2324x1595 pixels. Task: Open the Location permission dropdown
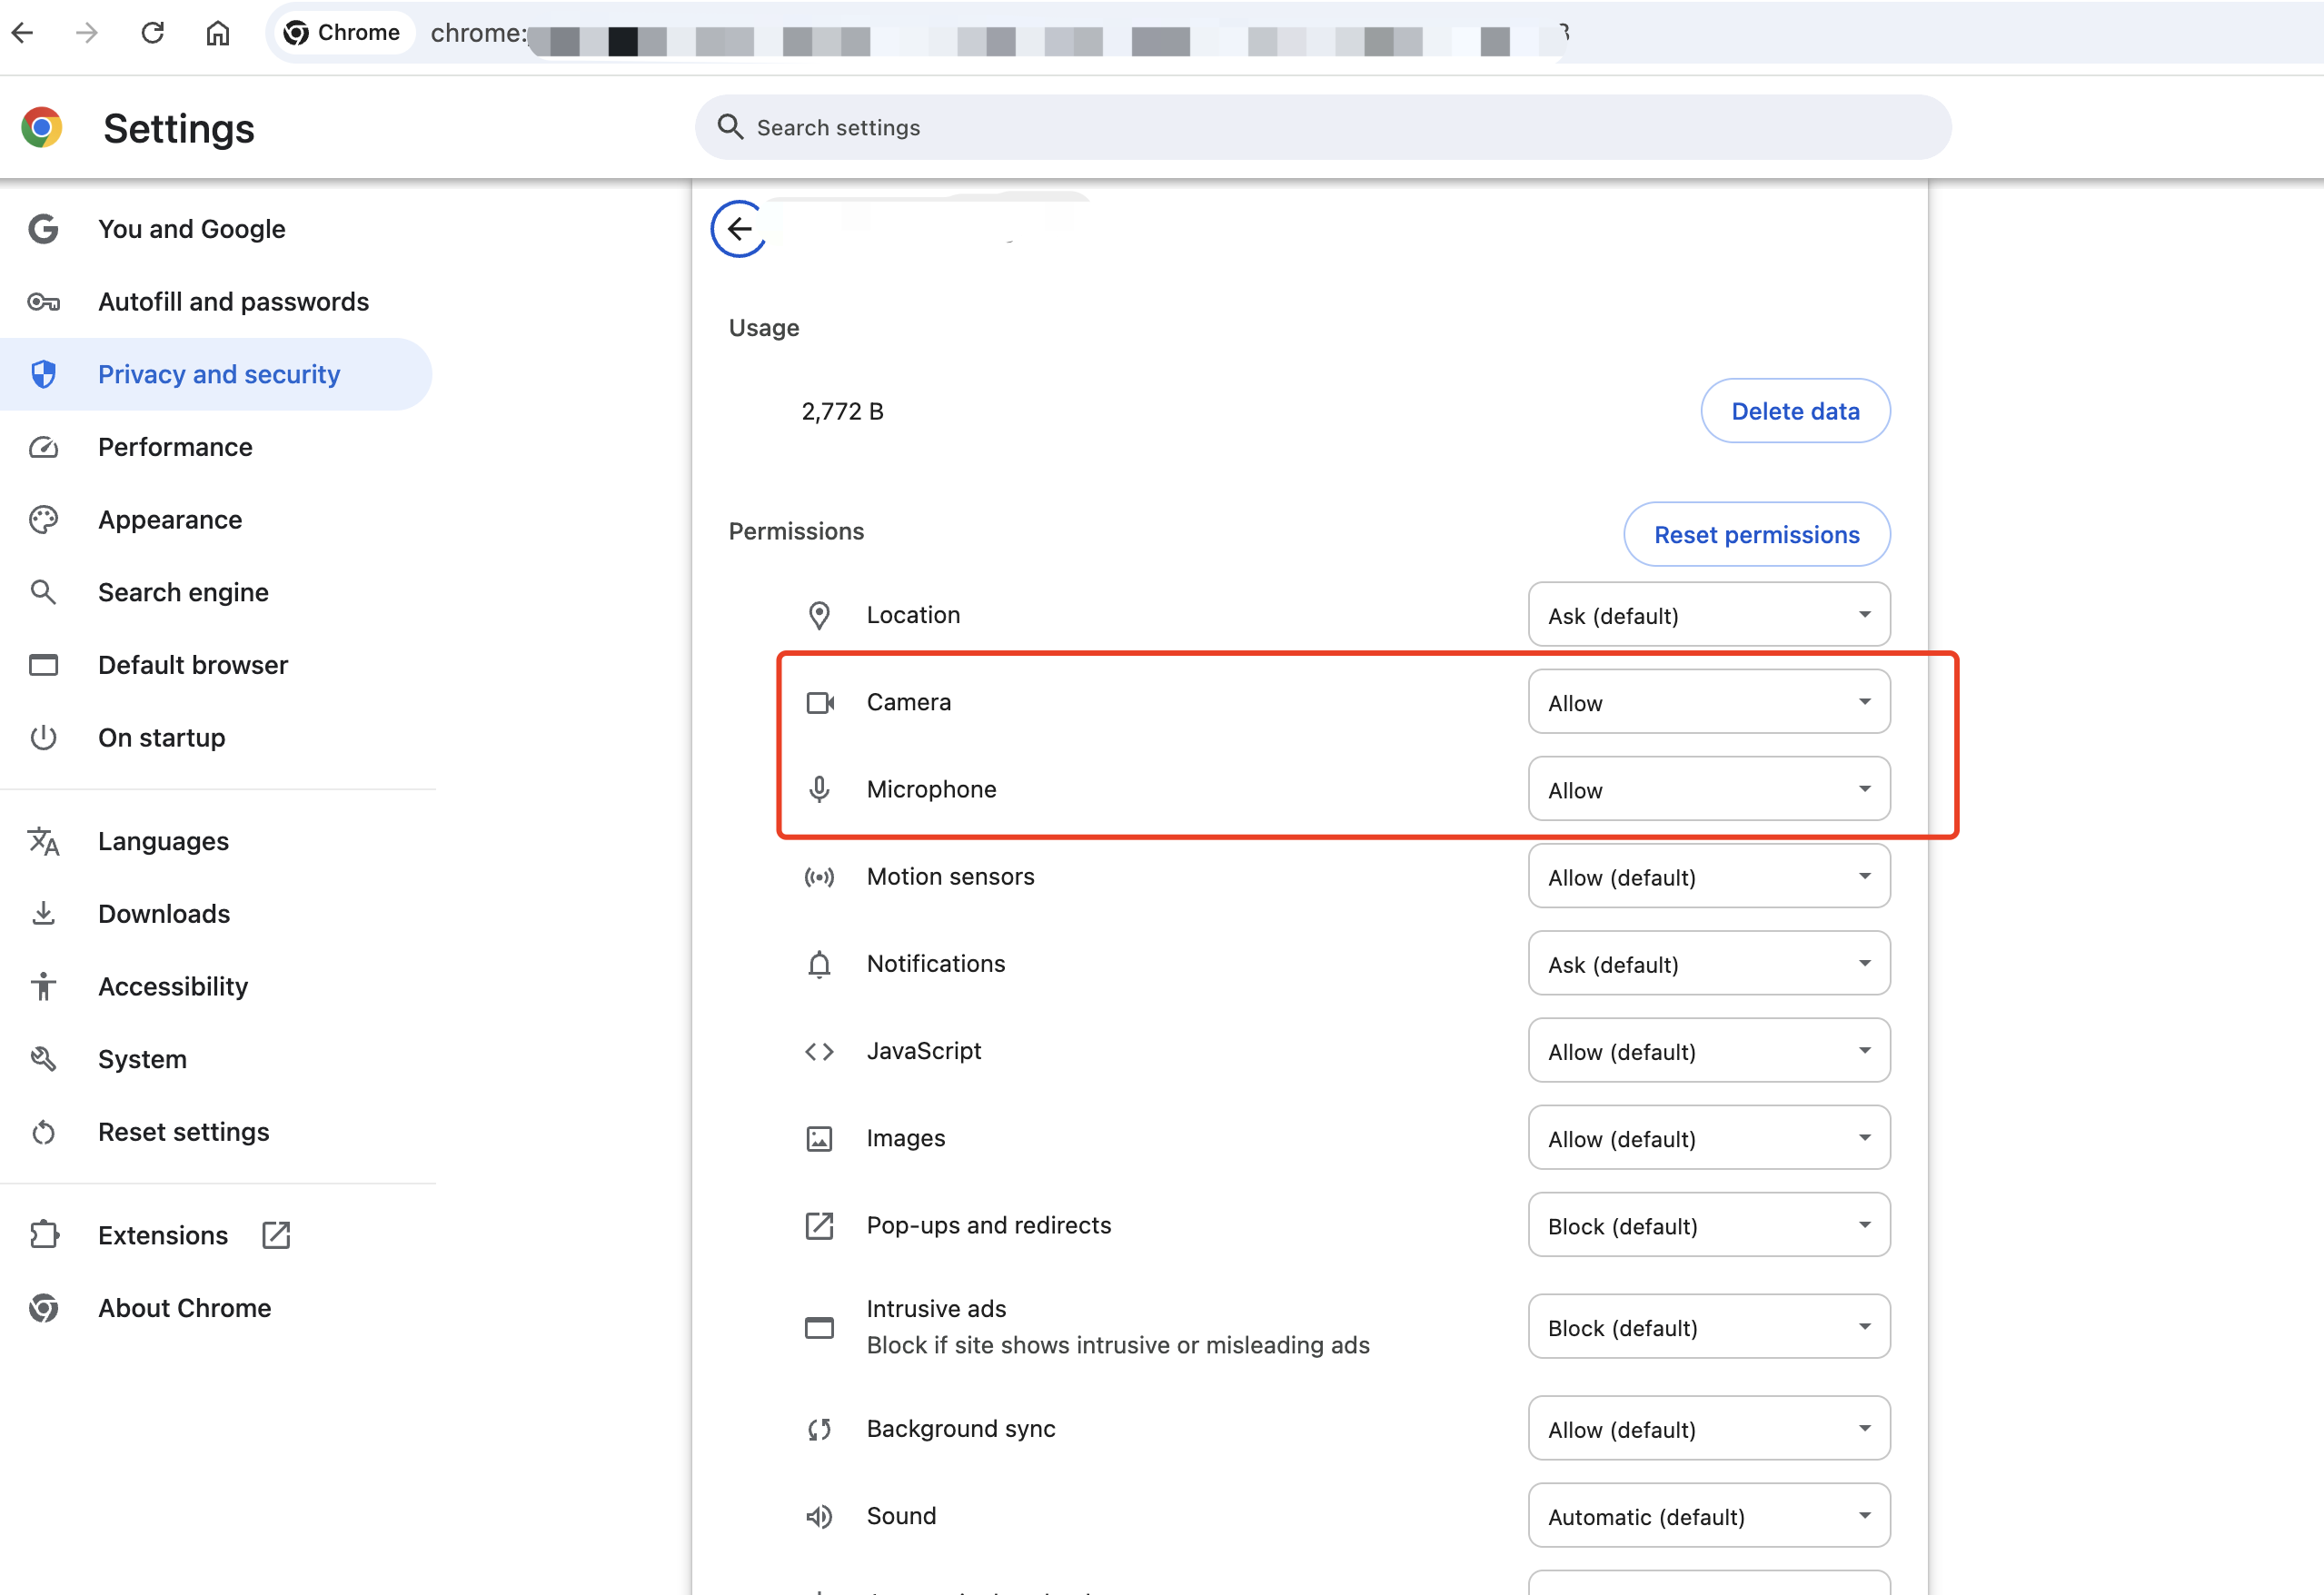pos(1708,615)
